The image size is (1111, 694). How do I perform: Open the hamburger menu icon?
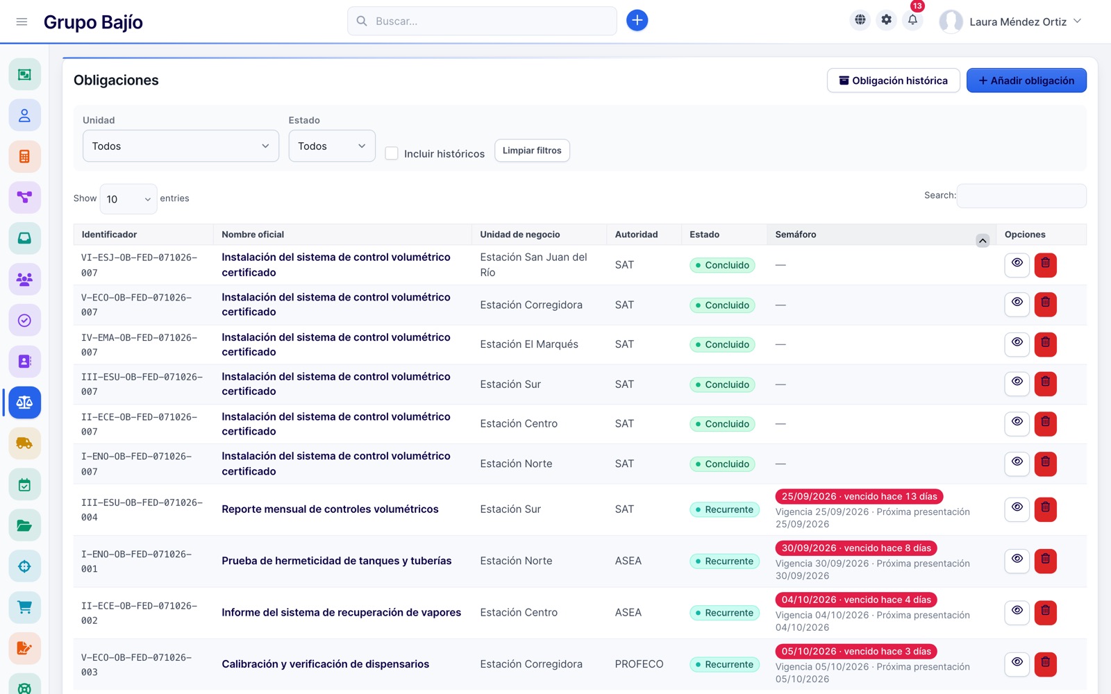22,22
